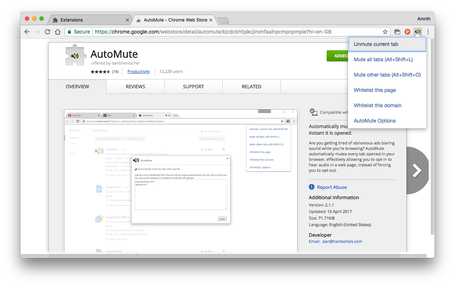Choose Mute other tabs (Alt+Shift+O)
This screenshot has height=287, width=455.
click(387, 75)
